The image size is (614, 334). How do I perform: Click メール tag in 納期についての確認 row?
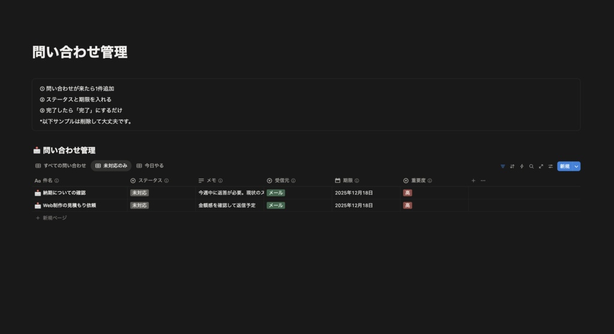[x=276, y=192]
